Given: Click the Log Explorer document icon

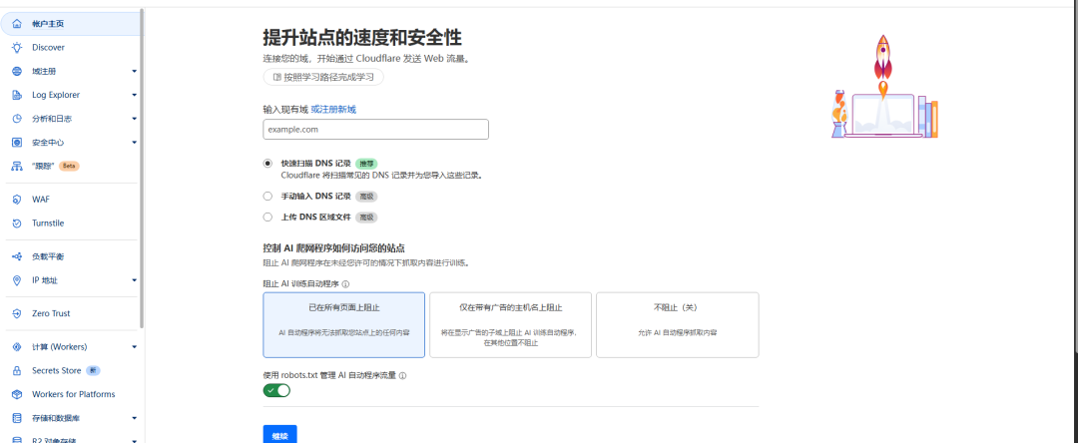Looking at the screenshot, I should (17, 95).
